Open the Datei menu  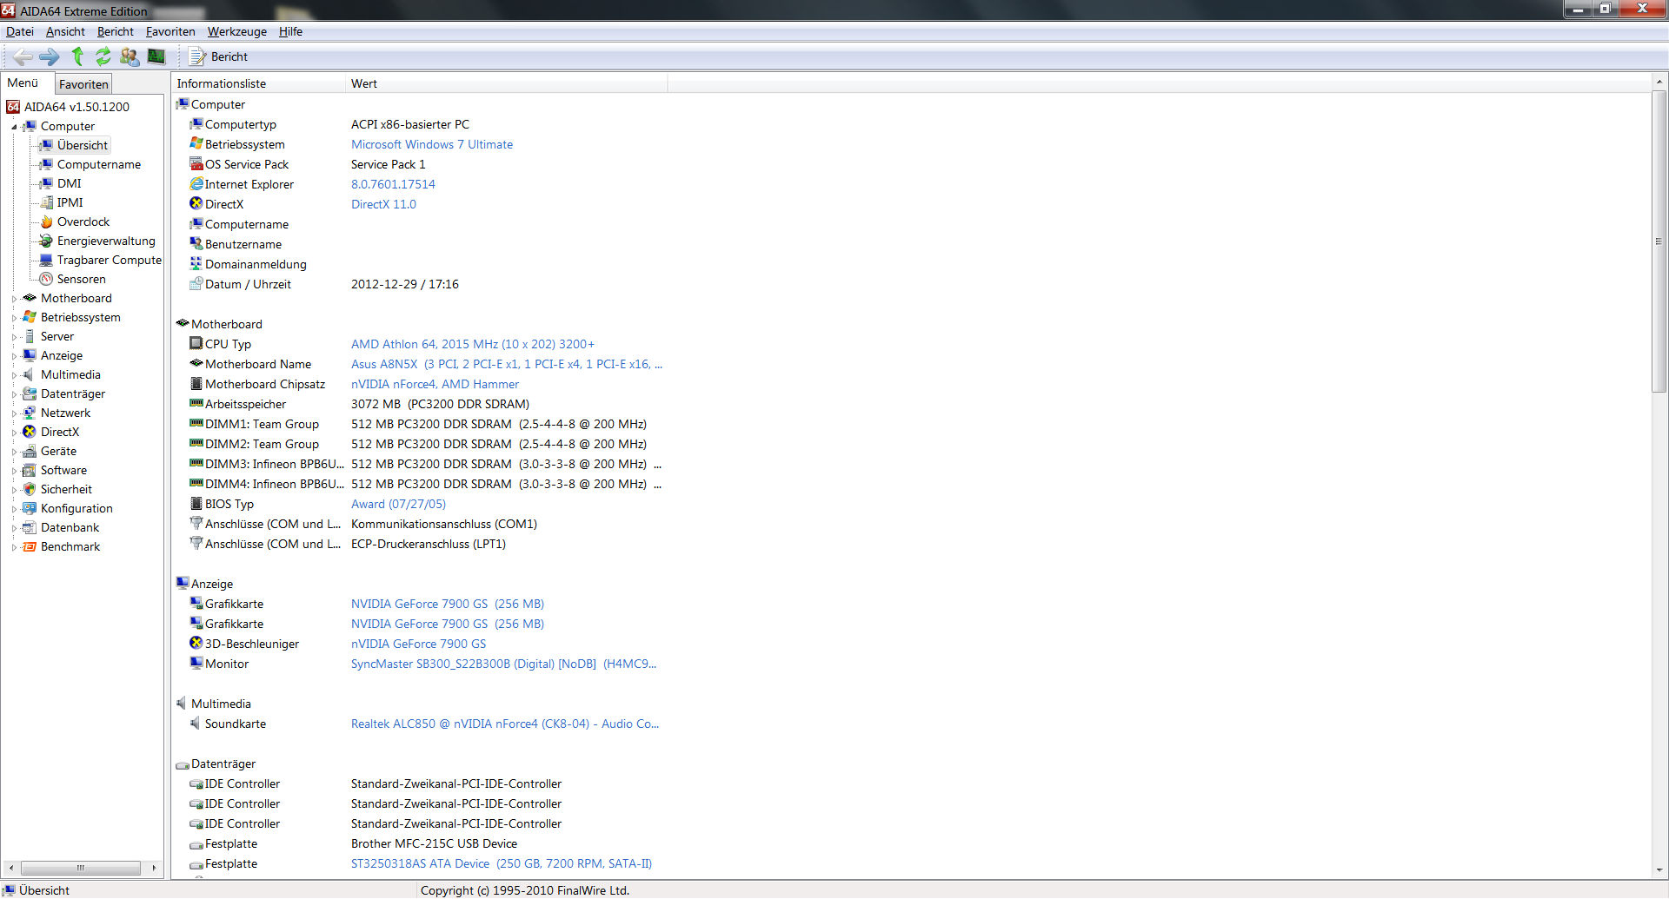20,31
